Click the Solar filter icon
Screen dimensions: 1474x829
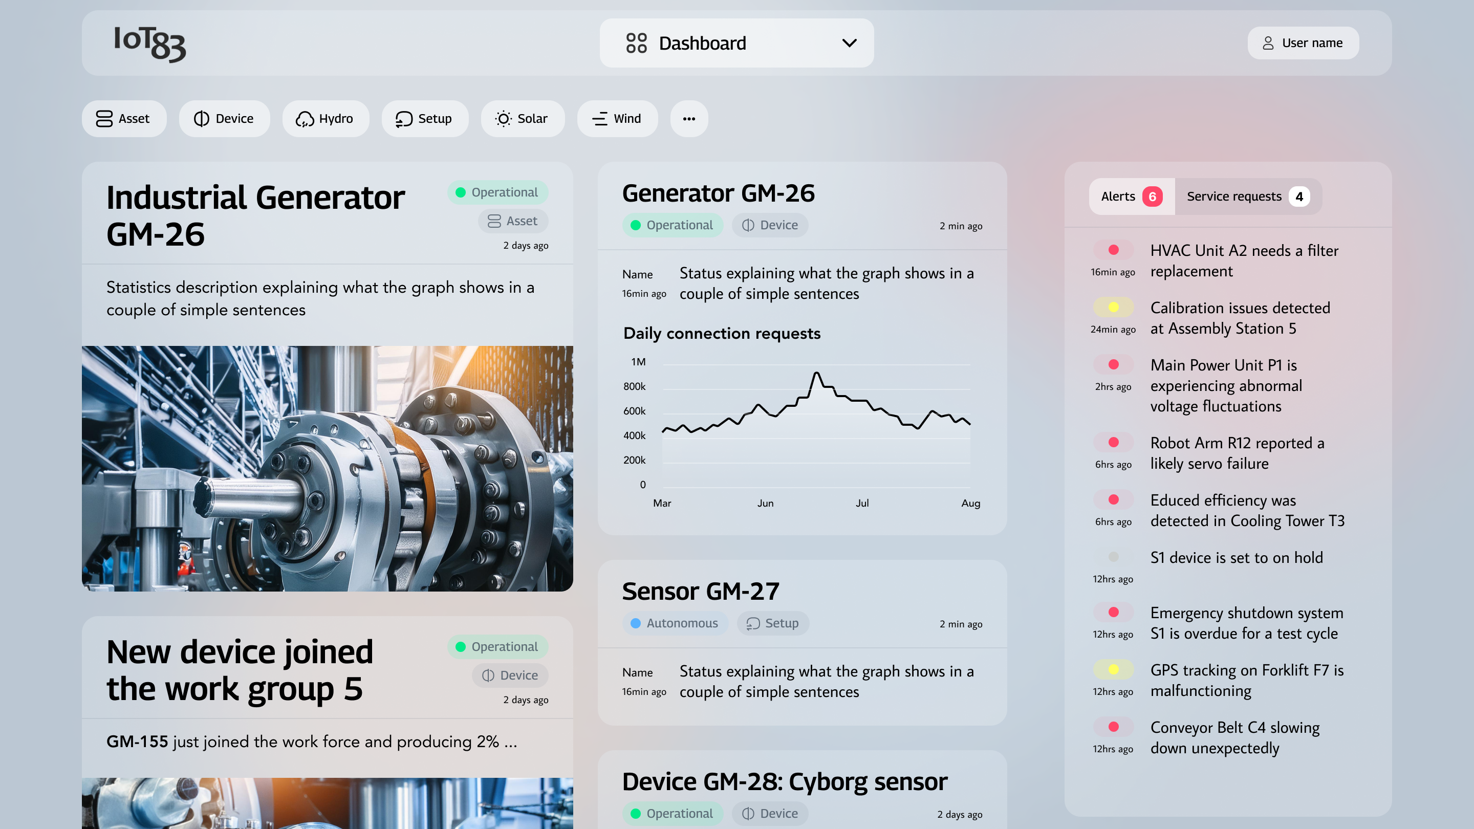coord(503,118)
